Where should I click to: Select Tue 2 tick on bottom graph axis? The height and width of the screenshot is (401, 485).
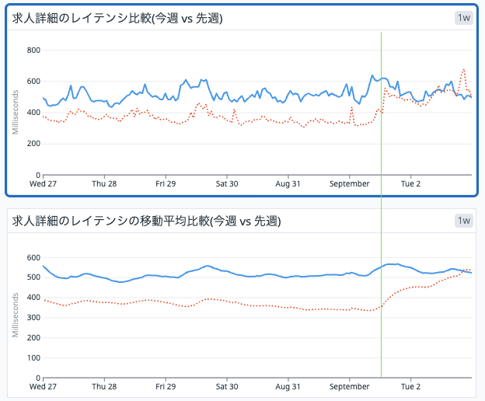click(x=410, y=386)
